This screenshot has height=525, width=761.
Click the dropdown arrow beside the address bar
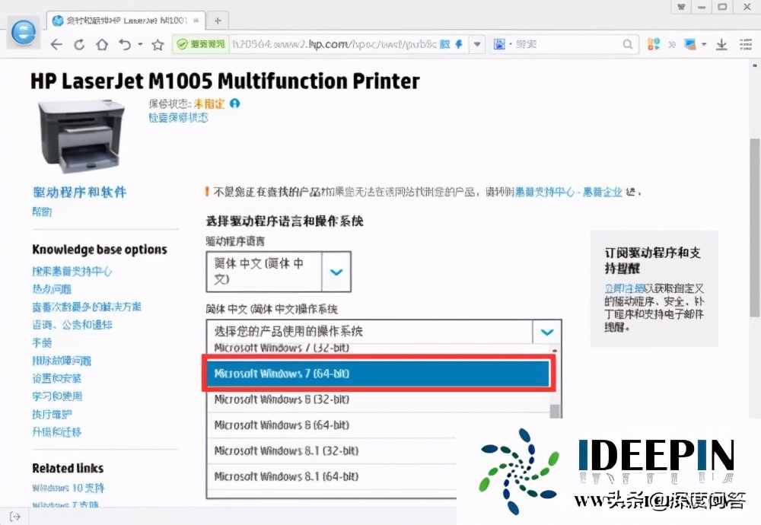477,44
